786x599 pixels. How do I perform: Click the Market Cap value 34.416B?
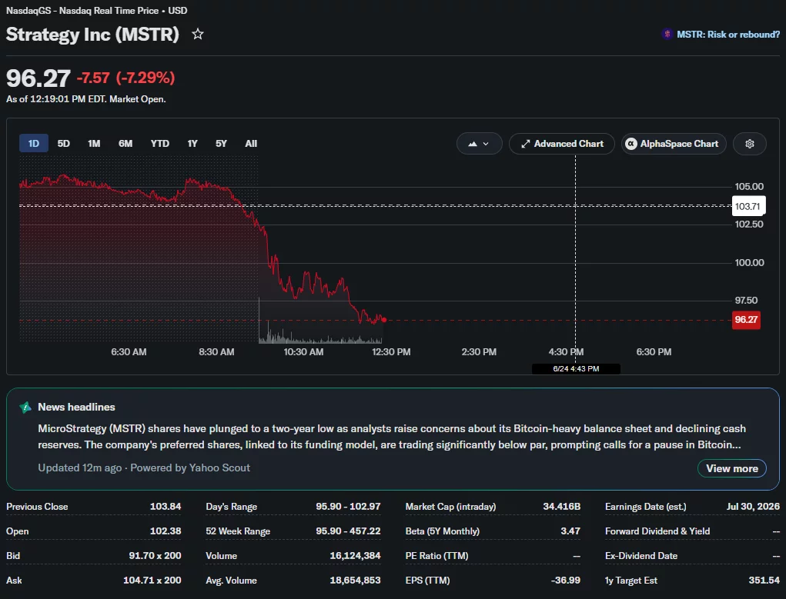tap(561, 507)
